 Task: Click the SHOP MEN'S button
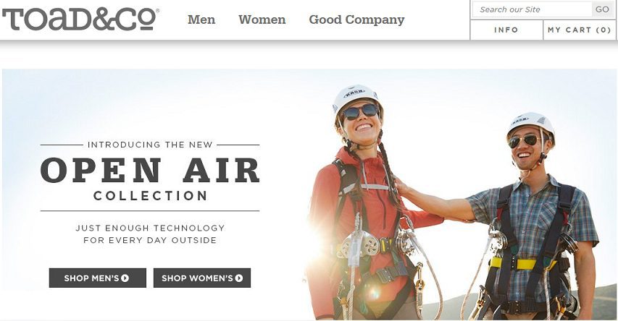coord(97,278)
